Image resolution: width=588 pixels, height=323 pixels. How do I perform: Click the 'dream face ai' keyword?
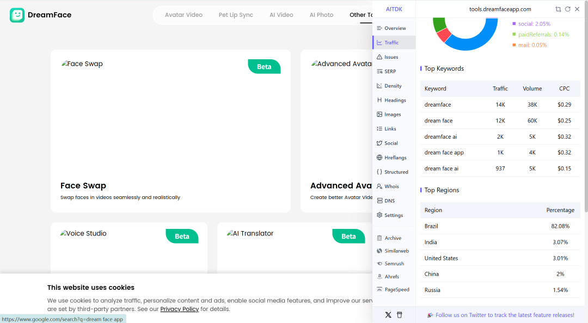tap(442, 169)
